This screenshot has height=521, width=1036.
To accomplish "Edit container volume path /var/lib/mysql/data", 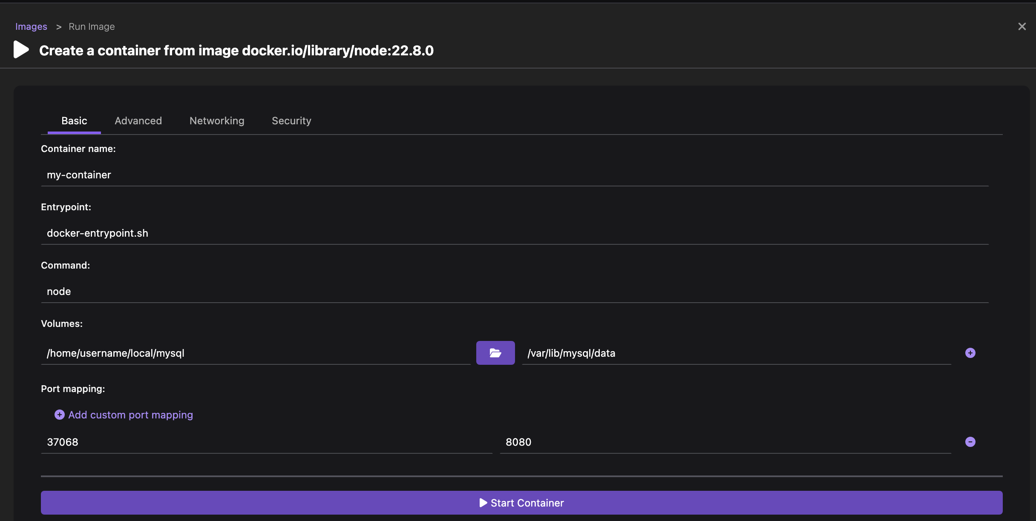I will pos(736,353).
